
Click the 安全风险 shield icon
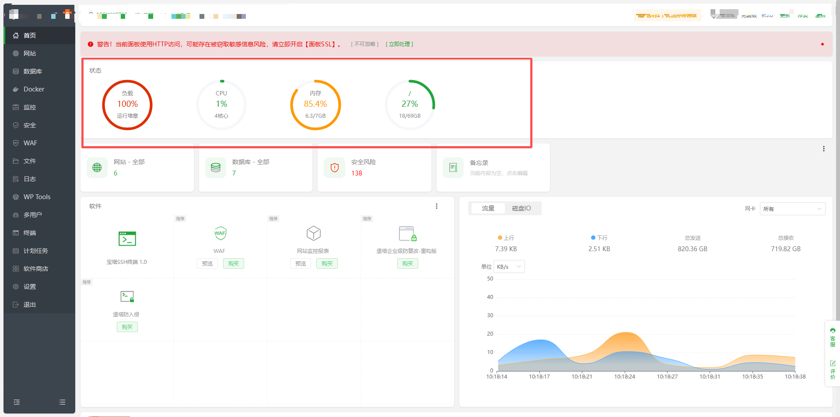click(335, 168)
